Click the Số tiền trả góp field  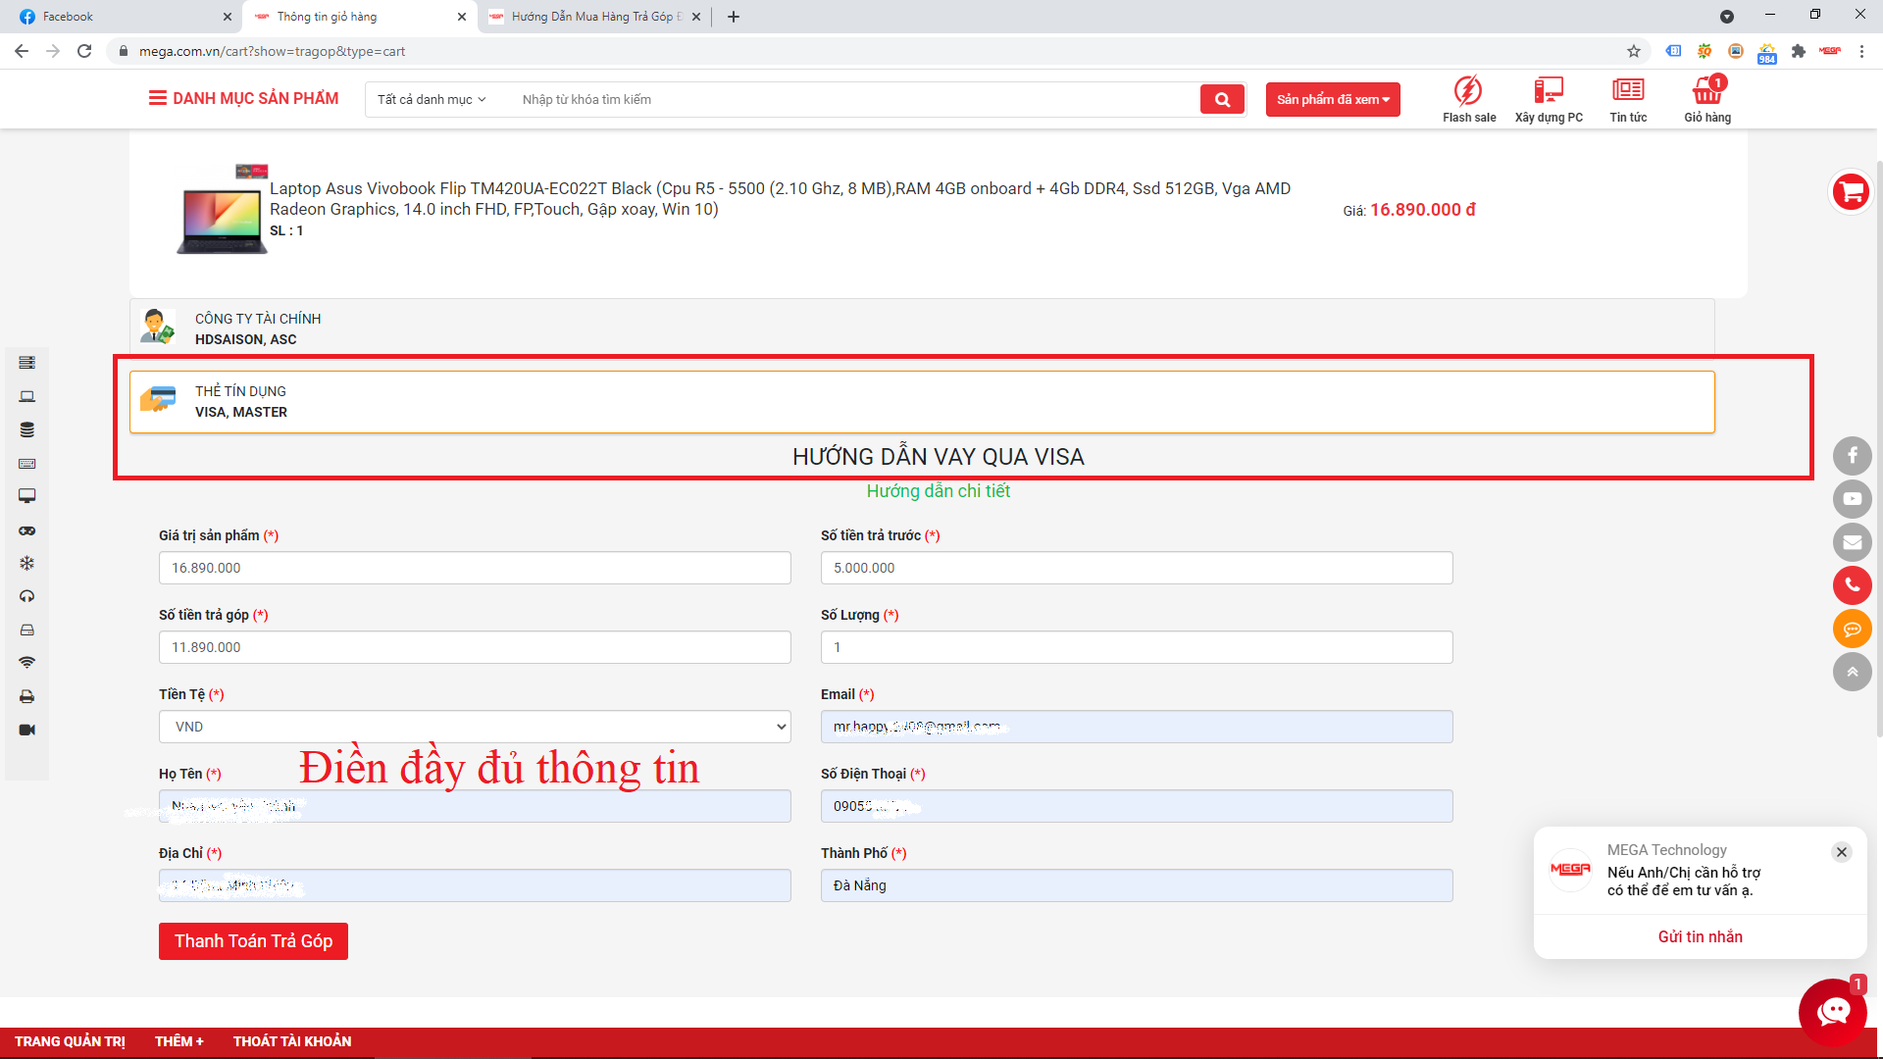point(475,647)
